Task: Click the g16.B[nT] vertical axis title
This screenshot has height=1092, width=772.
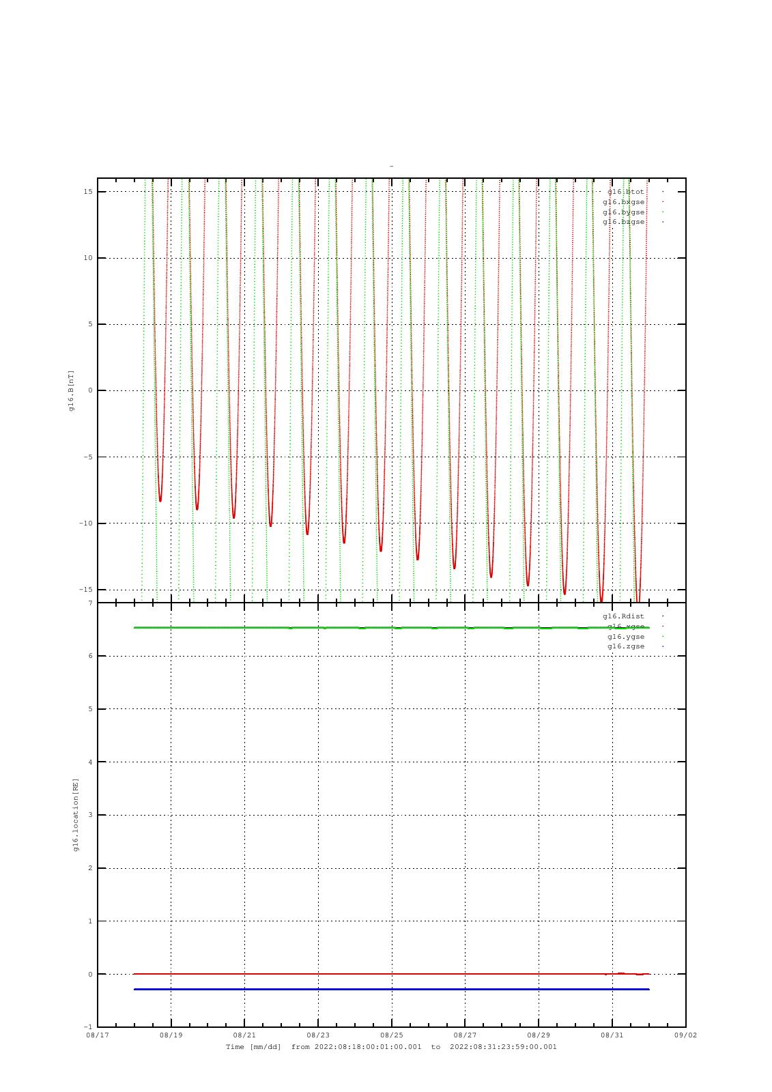Action: tap(71, 390)
